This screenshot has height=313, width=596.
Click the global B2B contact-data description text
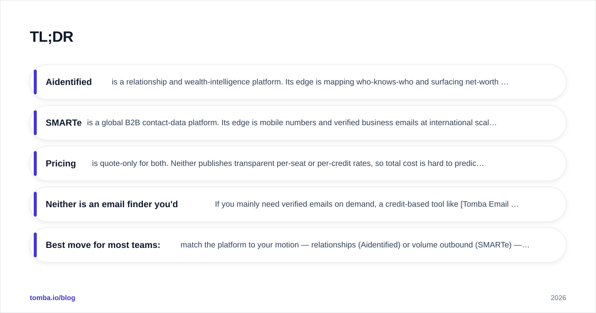(x=292, y=123)
